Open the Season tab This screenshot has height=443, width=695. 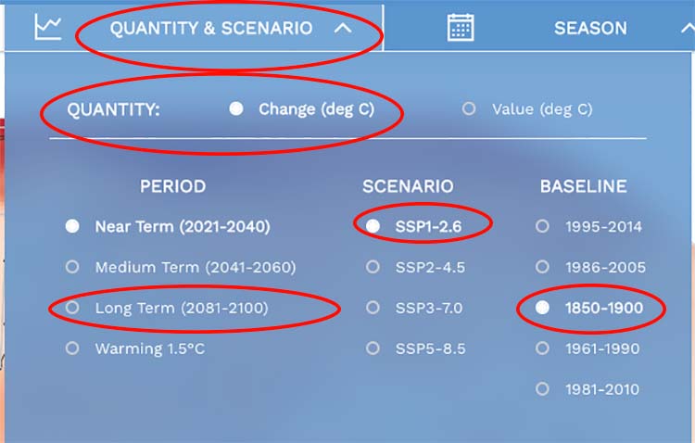tap(590, 28)
